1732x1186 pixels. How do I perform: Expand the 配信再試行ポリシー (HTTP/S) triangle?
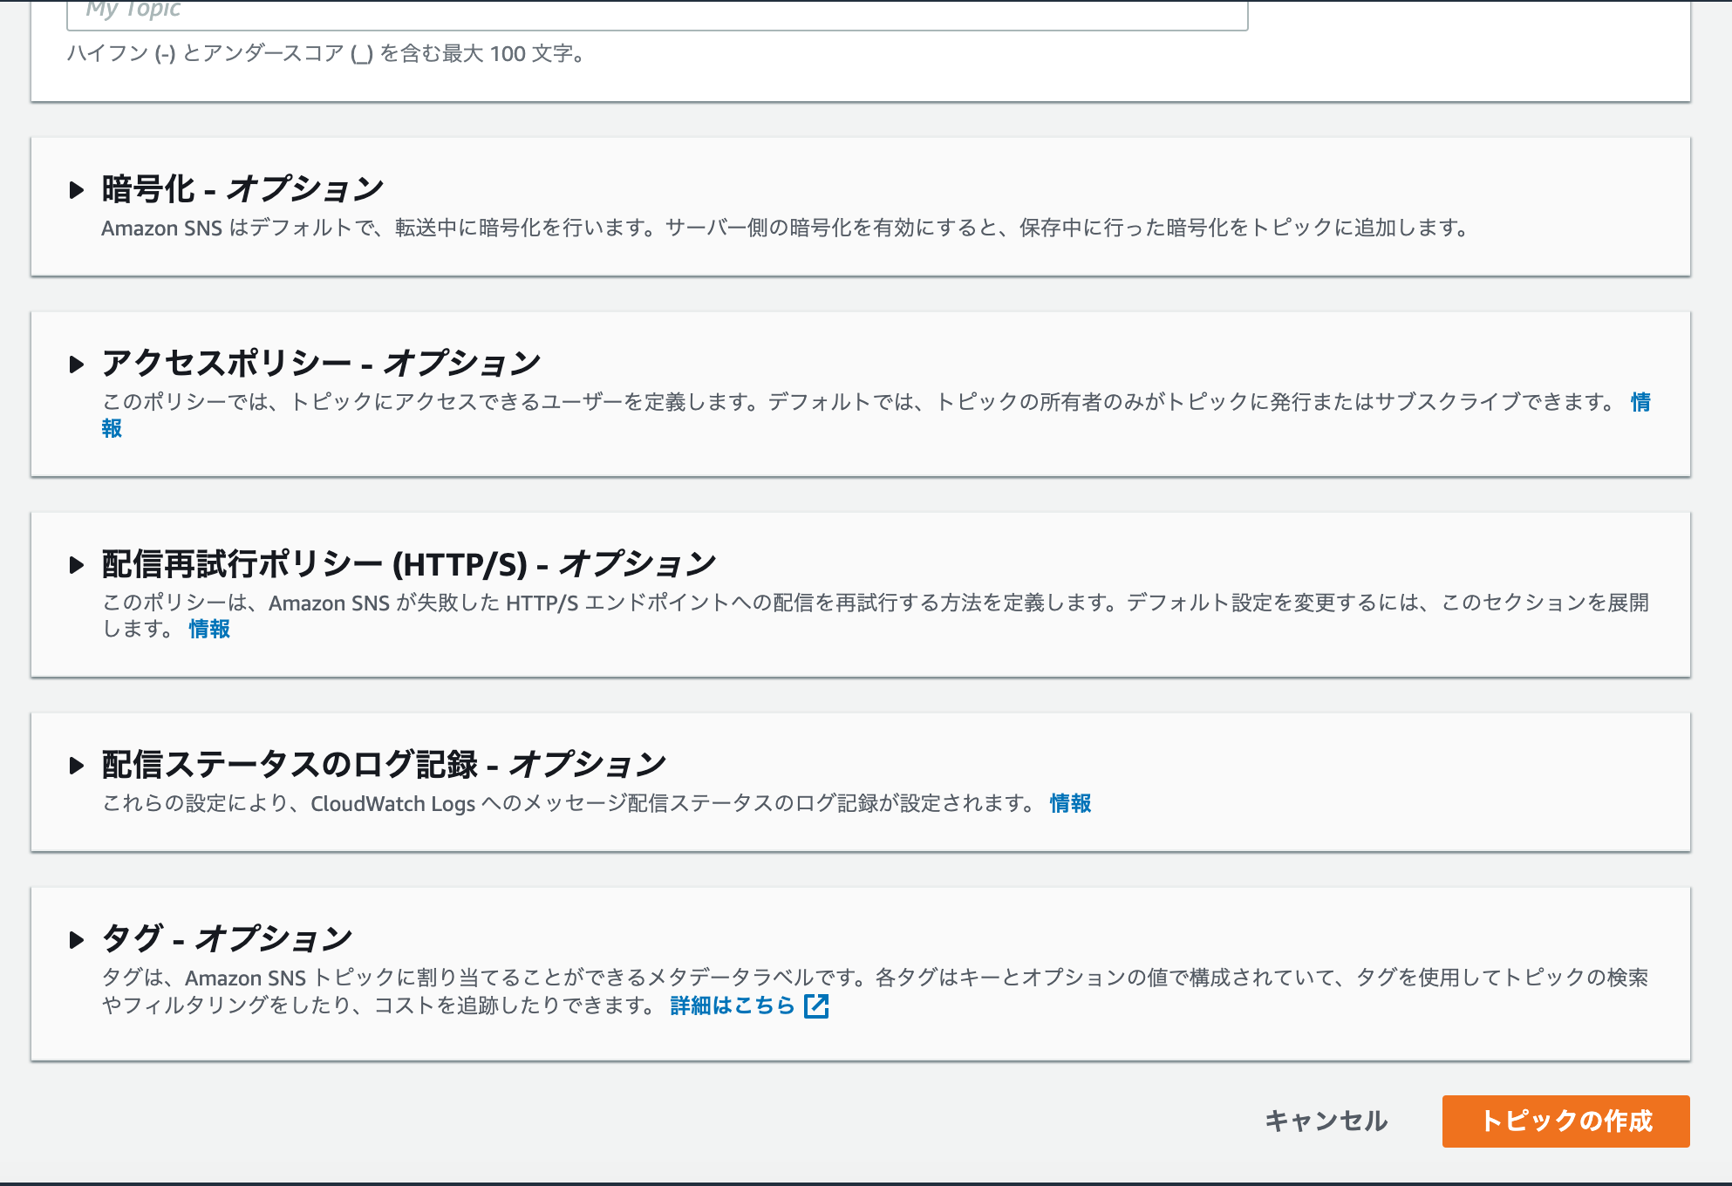[x=77, y=565]
